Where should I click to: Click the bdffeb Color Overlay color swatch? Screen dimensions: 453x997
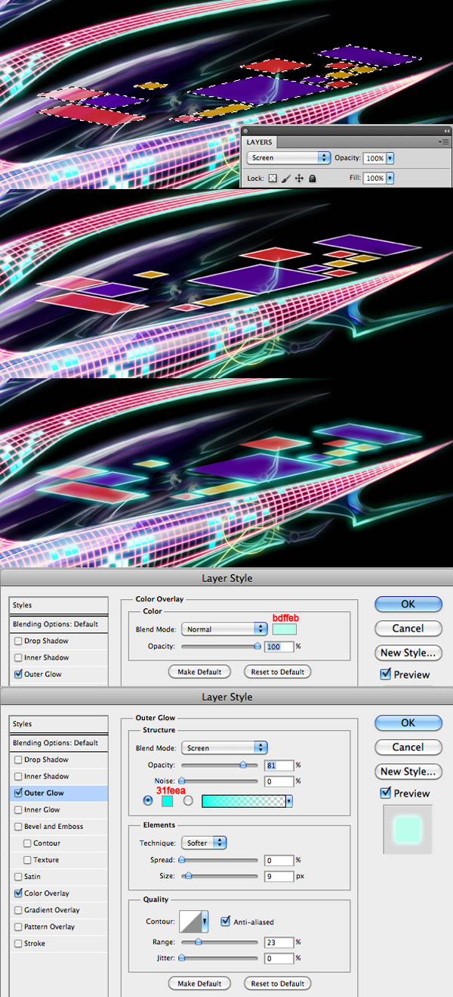285,629
